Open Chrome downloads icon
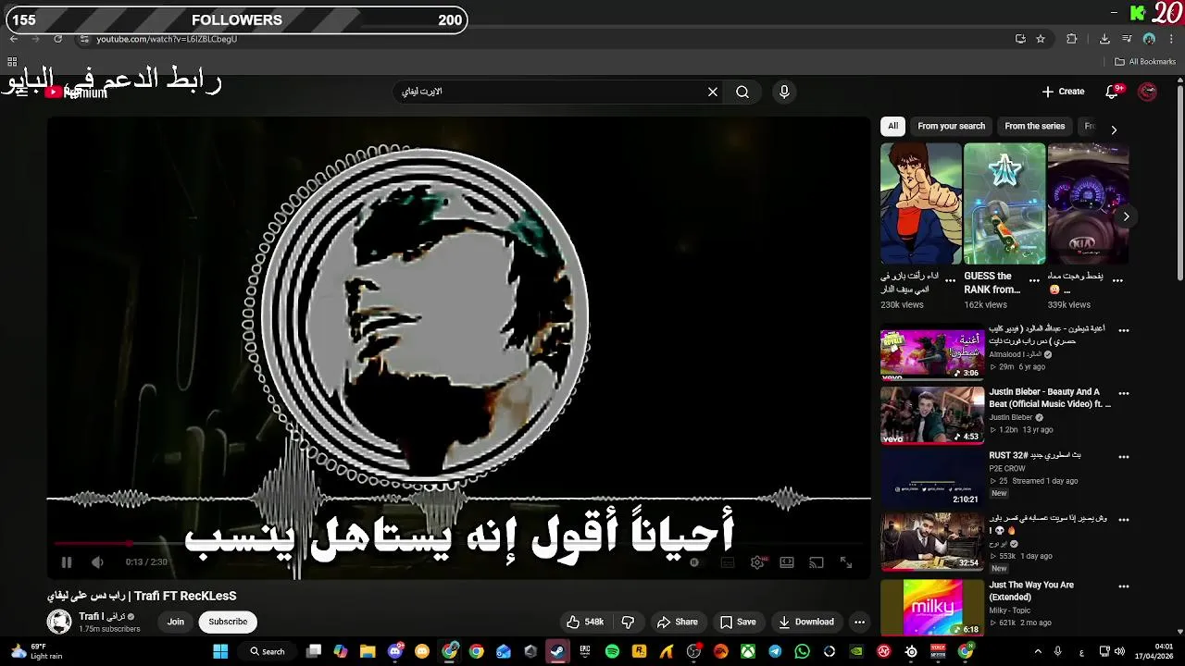This screenshot has width=1185, height=666. (1104, 39)
